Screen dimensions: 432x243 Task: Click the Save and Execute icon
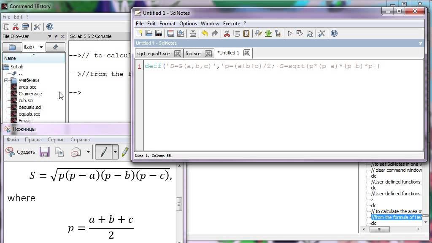(300, 33)
